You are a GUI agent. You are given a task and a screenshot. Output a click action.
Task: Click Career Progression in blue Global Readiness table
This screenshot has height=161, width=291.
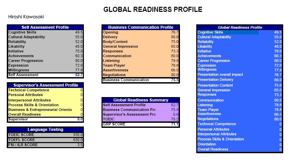point(214,61)
